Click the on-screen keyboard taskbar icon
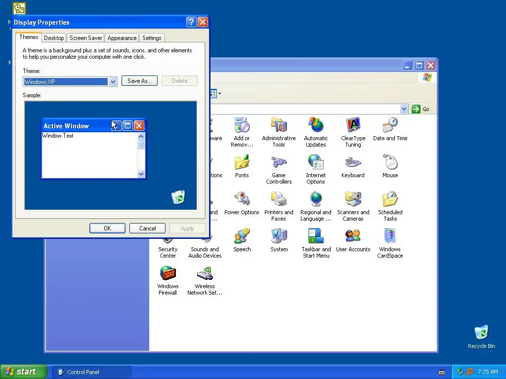506x379 pixels. [x=442, y=372]
